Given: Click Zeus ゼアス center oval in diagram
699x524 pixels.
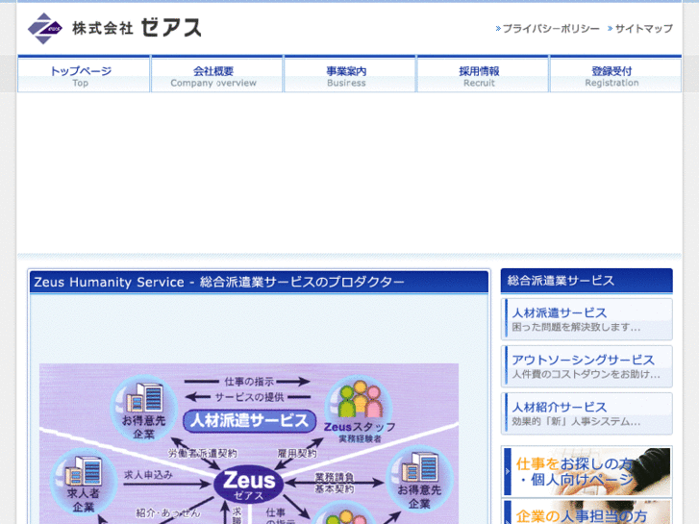Looking at the screenshot, I should (x=248, y=485).
